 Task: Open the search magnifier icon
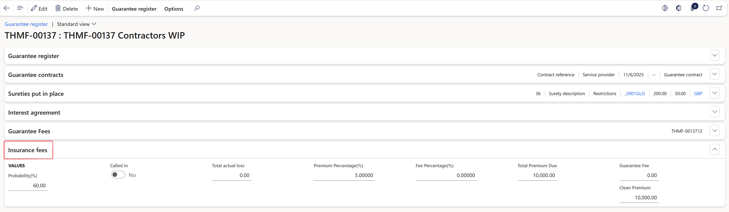click(197, 8)
